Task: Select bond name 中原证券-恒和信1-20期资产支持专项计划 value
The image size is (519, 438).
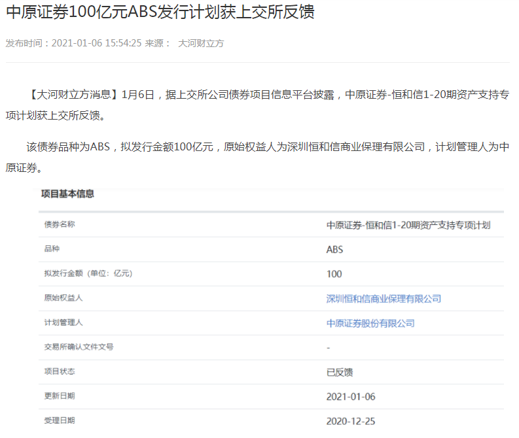Action: click(x=408, y=226)
